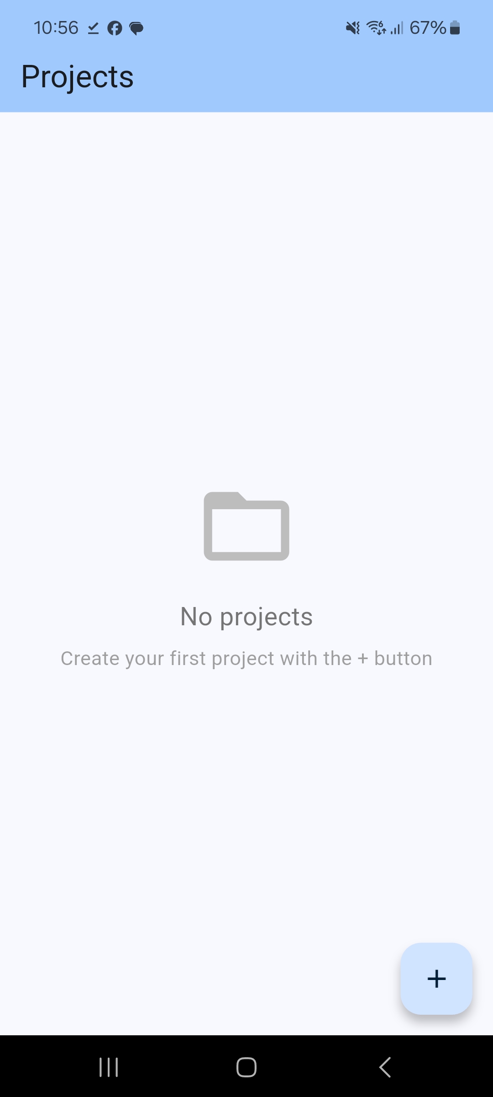Tap the Projects title
This screenshot has width=493, height=1097.
78,76
